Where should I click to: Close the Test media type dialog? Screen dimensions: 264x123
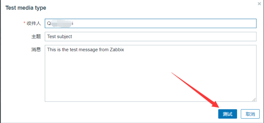(x=259, y=4)
